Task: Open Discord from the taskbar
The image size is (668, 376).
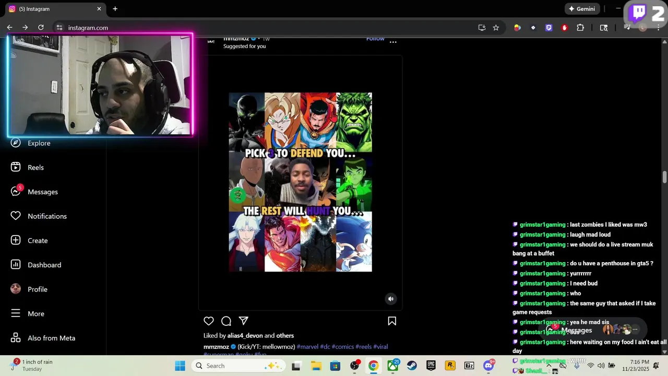Action: click(x=488, y=366)
